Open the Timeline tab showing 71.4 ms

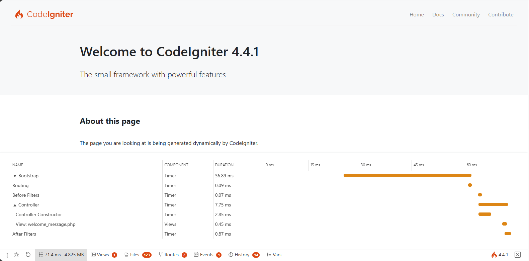tap(61, 255)
